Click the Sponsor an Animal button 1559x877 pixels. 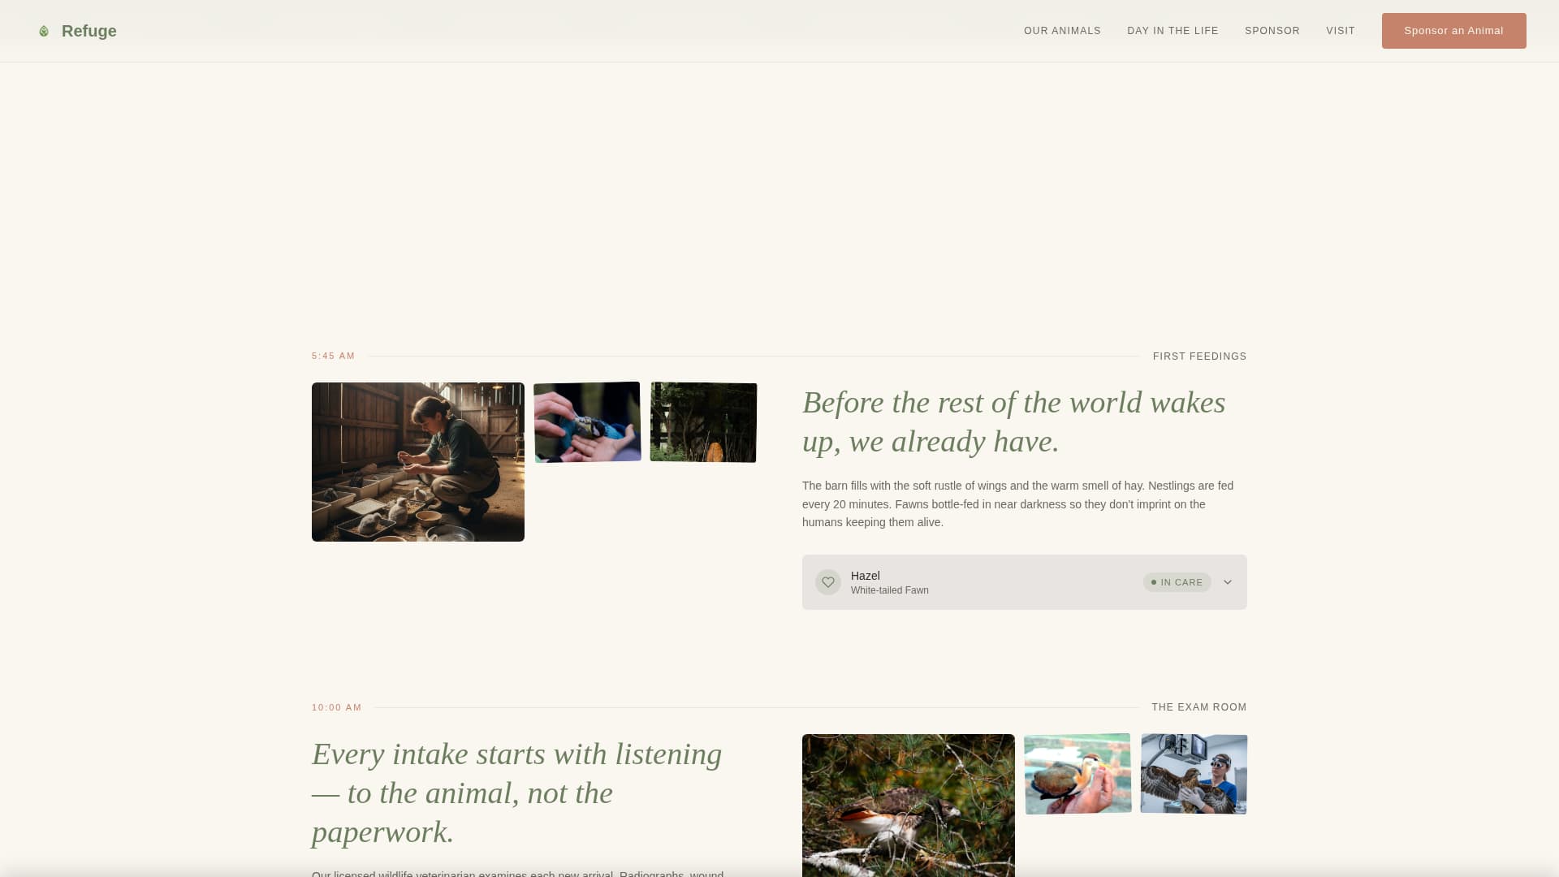tap(1453, 31)
